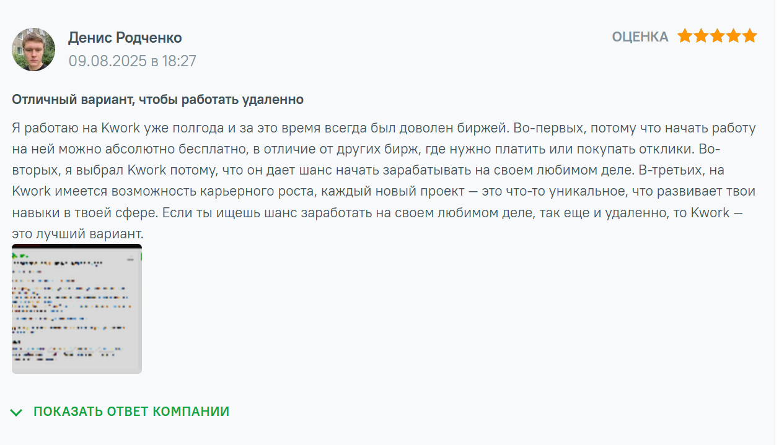Screen dimensions: 779x445
Task: Click the review date 09.08.2025
Action: pyautogui.click(x=107, y=61)
